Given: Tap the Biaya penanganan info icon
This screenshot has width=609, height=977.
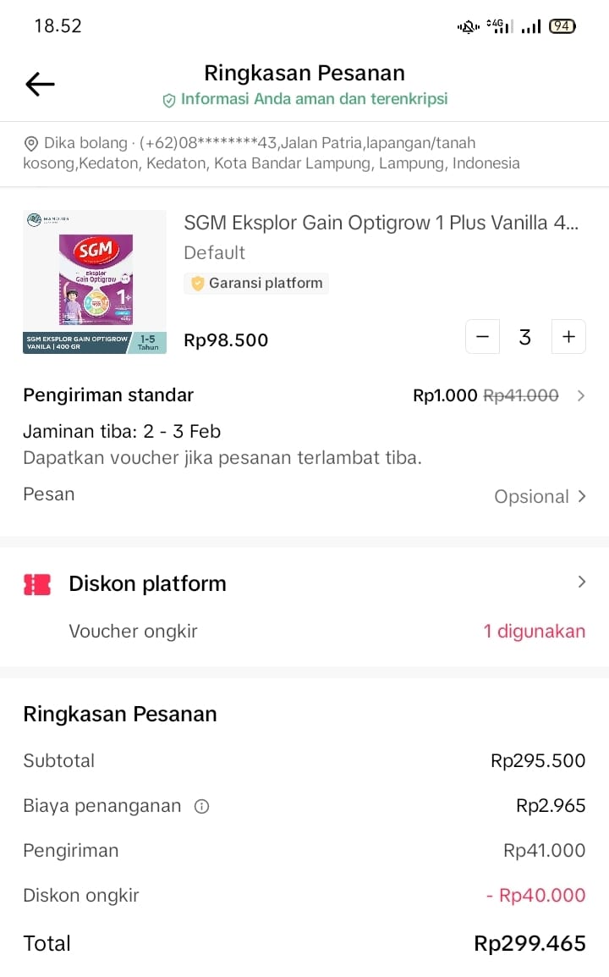Looking at the screenshot, I should (201, 807).
